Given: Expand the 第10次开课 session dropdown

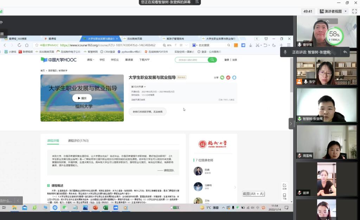Looking at the screenshot, I should 139,86.
